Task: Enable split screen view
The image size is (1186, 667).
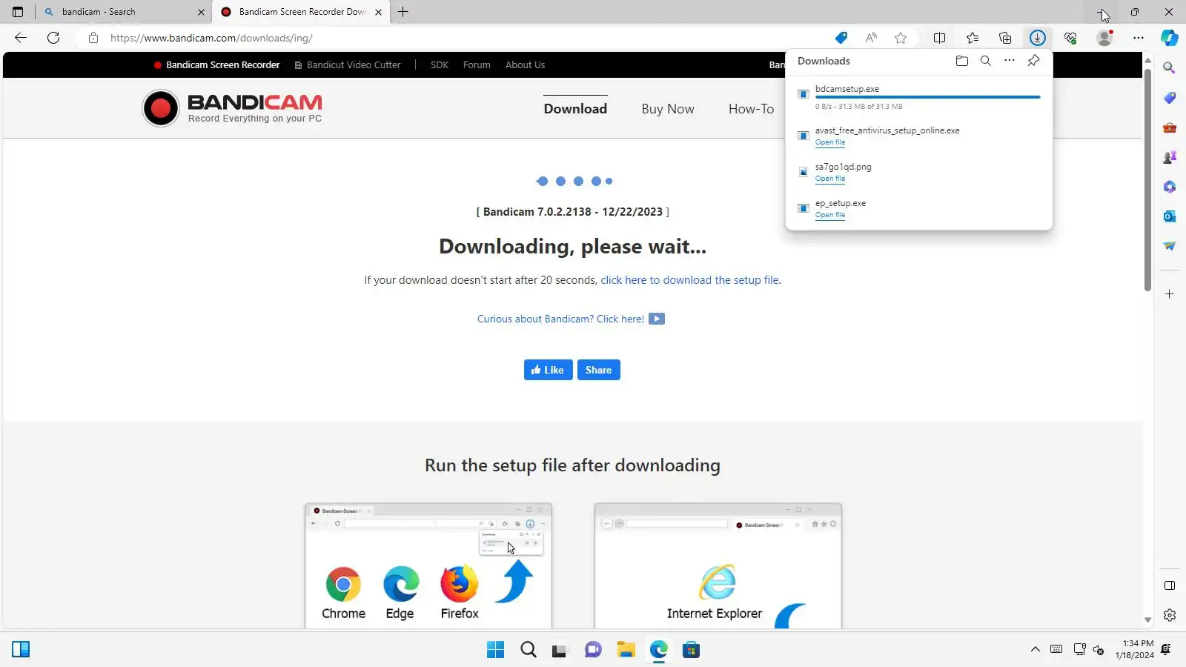Action: (939, 38)
